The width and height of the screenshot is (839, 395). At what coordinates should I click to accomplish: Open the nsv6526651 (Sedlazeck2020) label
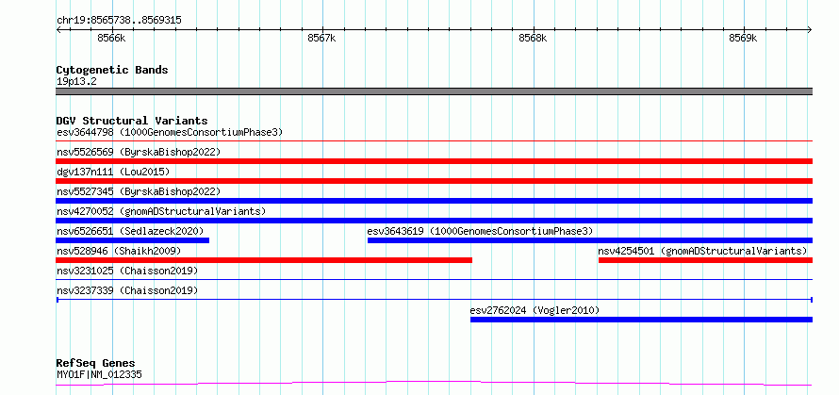[x=130, y=231]
